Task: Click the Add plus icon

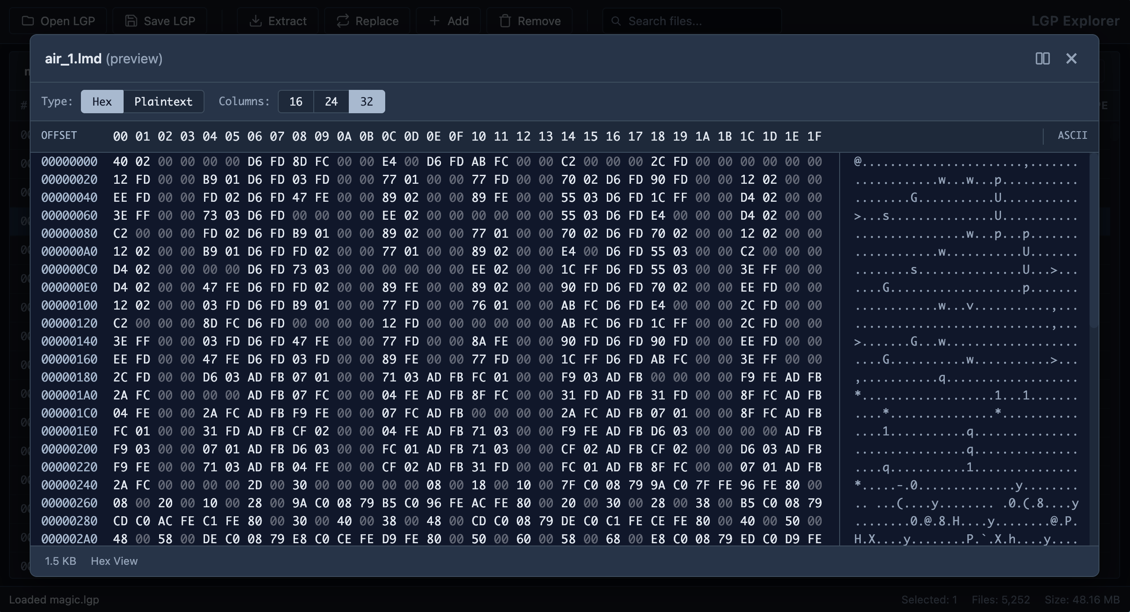Action: (x=434, y=21)
